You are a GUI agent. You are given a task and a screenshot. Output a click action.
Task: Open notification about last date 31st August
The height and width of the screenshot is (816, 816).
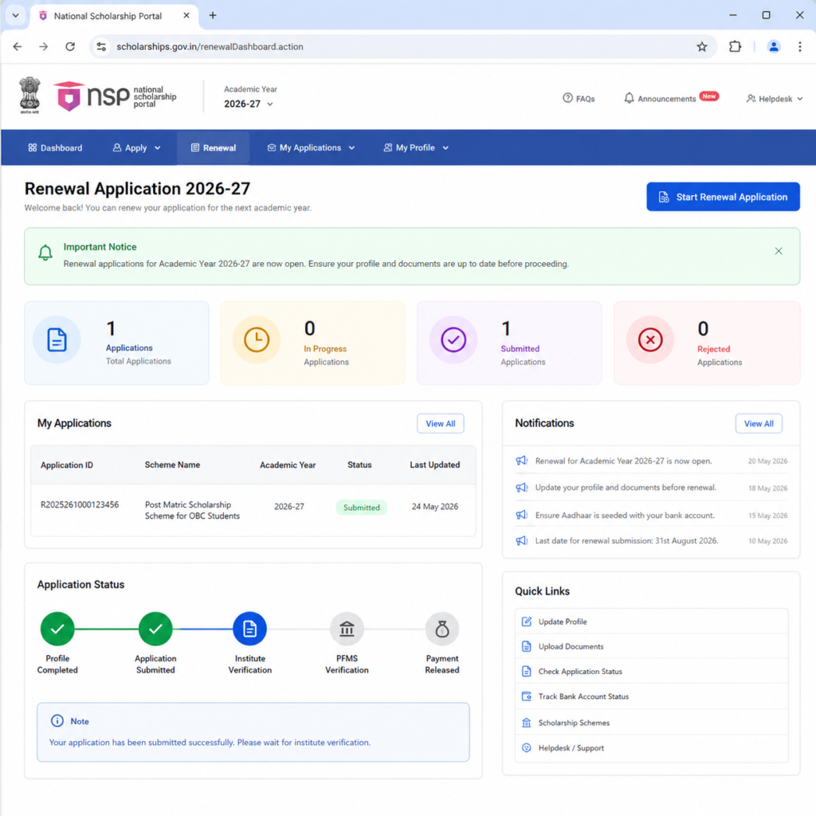pos(651,541)
